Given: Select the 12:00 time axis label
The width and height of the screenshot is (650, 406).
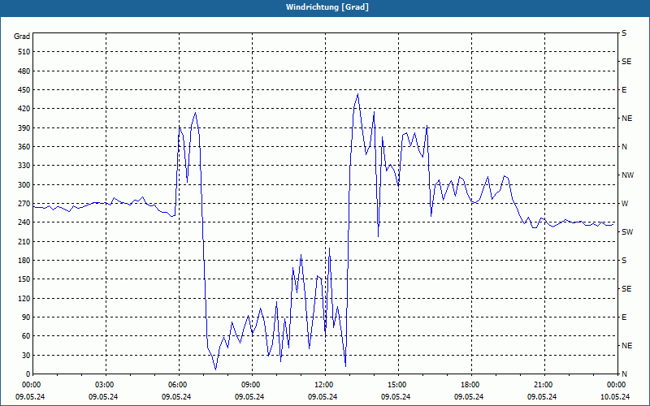Looking at the screenshot, I should [324, 385].
